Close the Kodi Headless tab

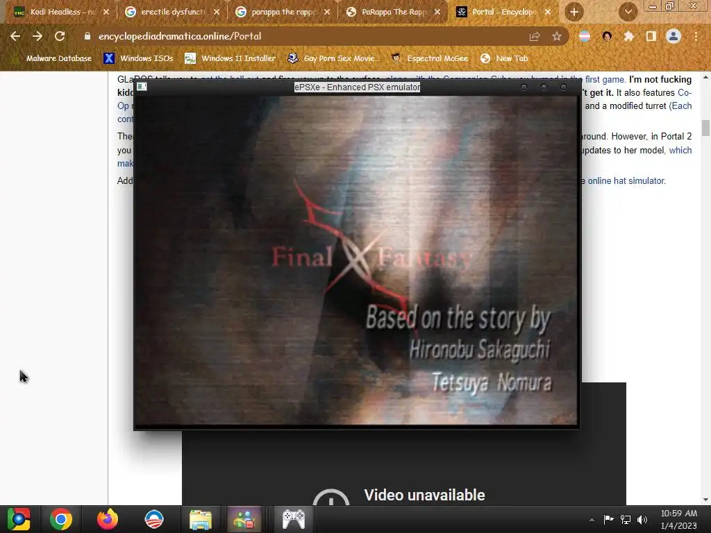click(x=106, y=12)
